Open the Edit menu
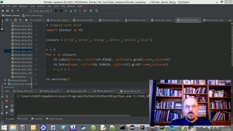This screenshot has height=131, width=233. tap(8, 6)
